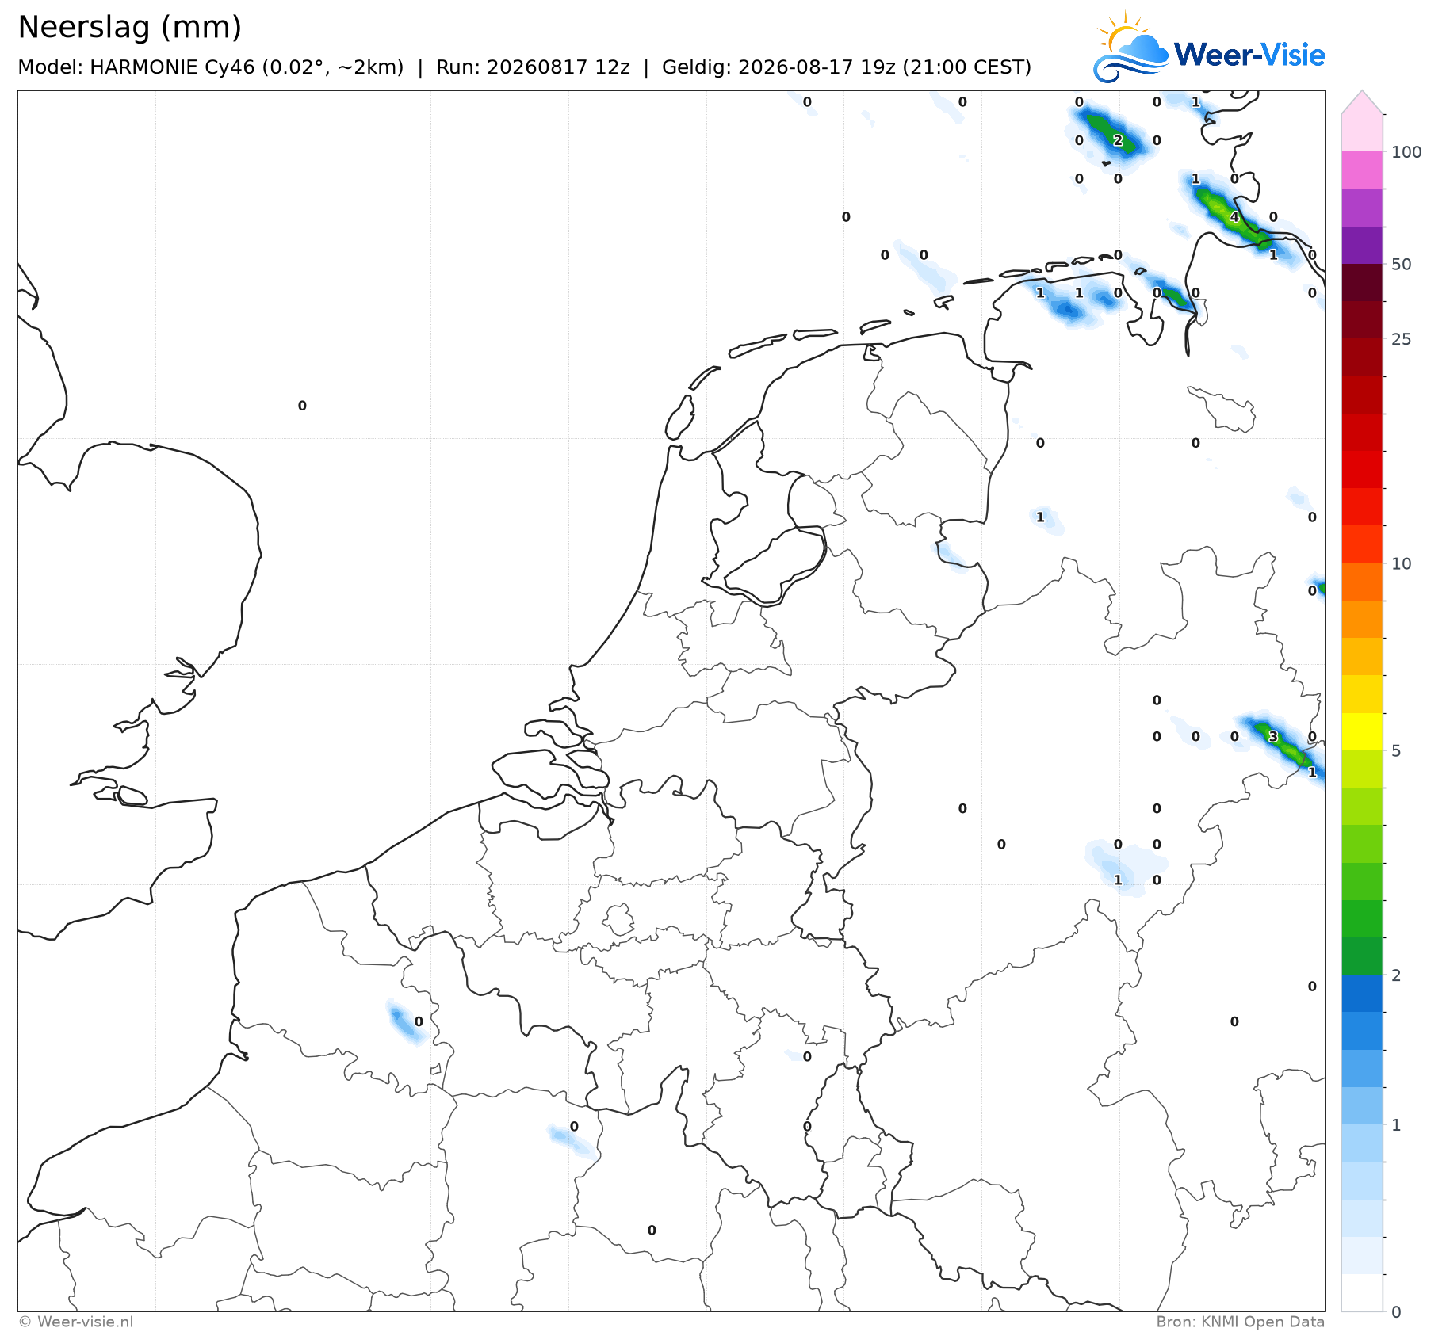Click the Weer-Visie brand text
The image size is (1446, 1332).
[1249, 55]
